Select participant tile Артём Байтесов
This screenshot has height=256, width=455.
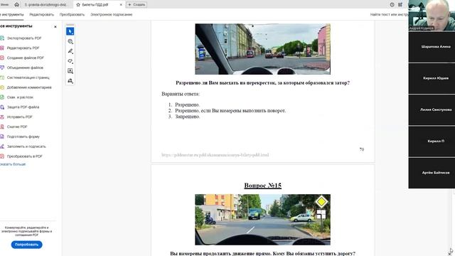[432, 173]
